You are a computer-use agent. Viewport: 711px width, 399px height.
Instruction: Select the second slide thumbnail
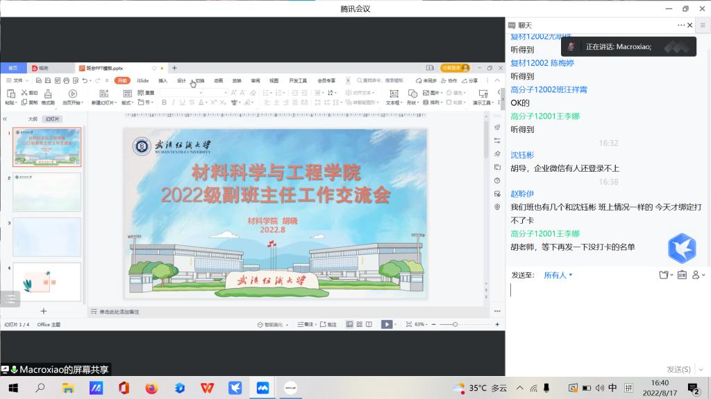point(47,192)
